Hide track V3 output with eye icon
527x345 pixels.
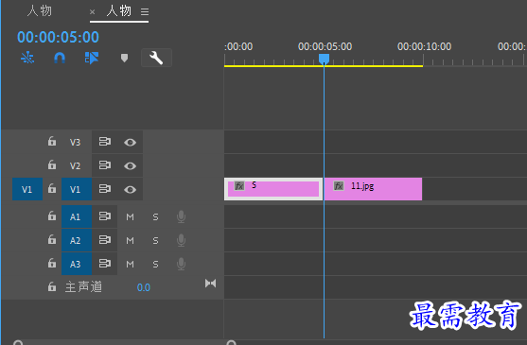[x=130, y=143]
